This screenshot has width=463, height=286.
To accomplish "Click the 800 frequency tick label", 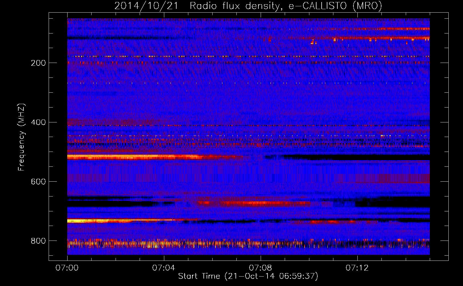I will [x=38, y=241].
